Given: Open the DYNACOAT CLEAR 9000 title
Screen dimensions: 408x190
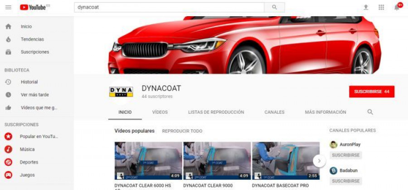Looking at the screenshot, I should (208, 186).
